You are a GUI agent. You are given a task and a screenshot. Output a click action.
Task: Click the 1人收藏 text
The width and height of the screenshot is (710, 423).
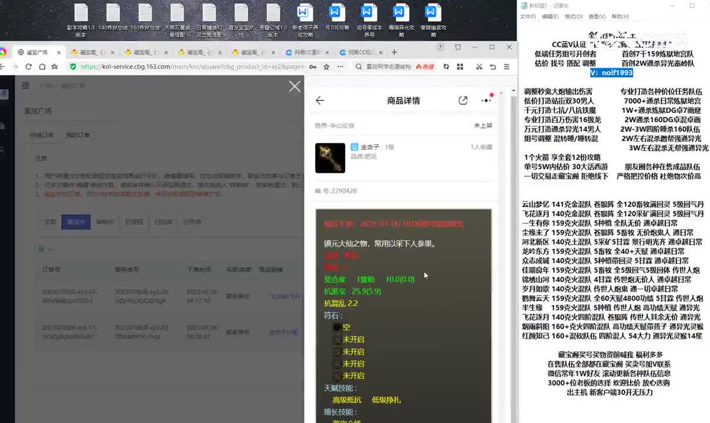481,147
